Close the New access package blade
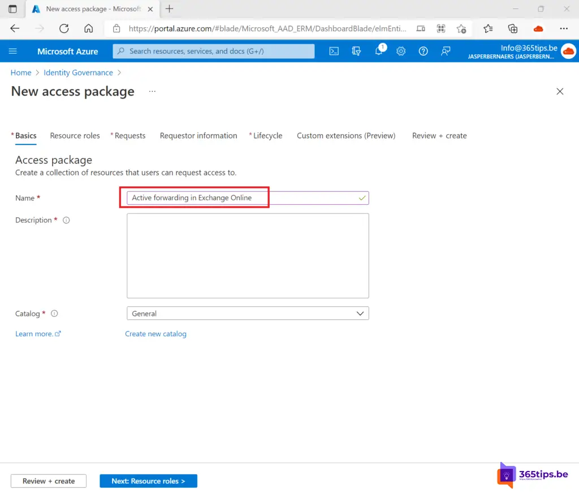579x497 pixels. pyautogui.click(x=560, y=91)
